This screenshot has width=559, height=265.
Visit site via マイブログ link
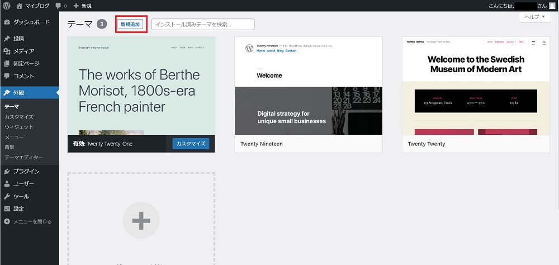tap(36, 6)
